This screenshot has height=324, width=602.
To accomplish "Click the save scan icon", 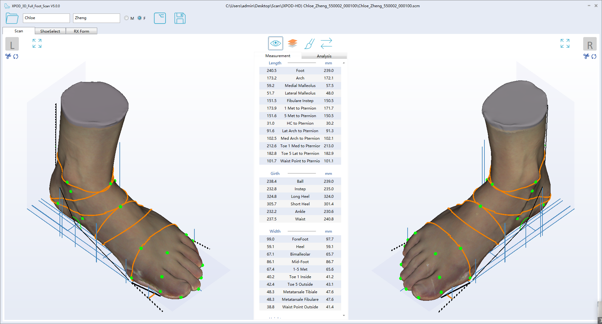I will click(x=180, y=18).
